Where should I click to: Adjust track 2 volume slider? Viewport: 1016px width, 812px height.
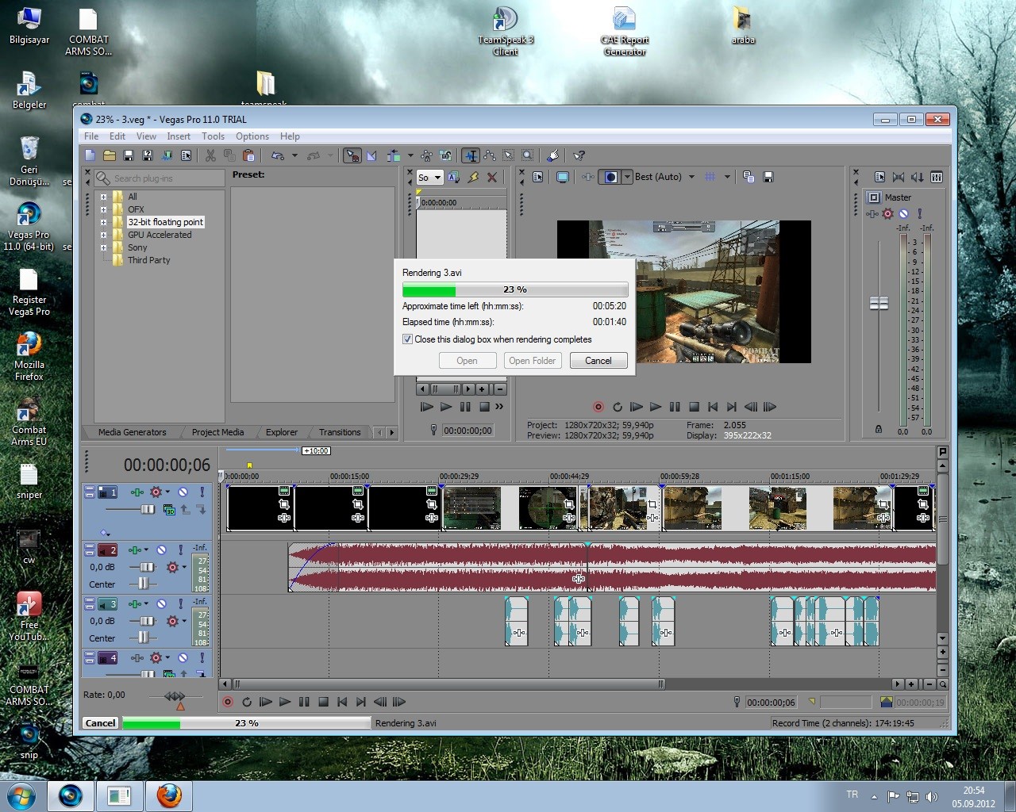click(148, 567)
